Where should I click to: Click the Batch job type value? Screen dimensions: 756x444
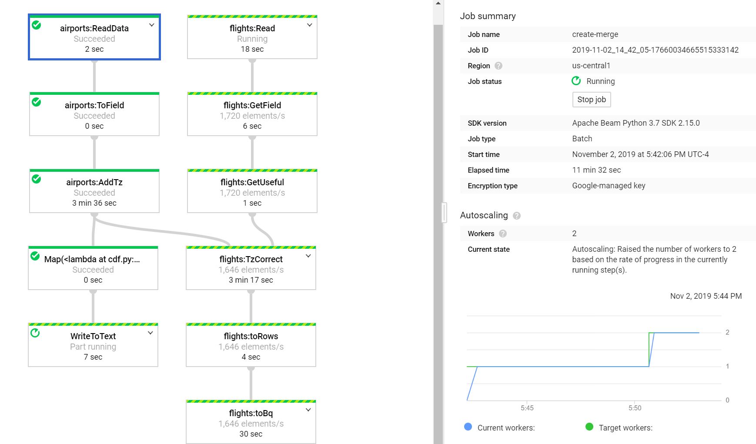[x=582, y=139]
